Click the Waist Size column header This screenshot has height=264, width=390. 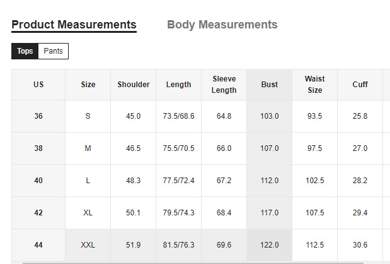[x=314, y=85]
